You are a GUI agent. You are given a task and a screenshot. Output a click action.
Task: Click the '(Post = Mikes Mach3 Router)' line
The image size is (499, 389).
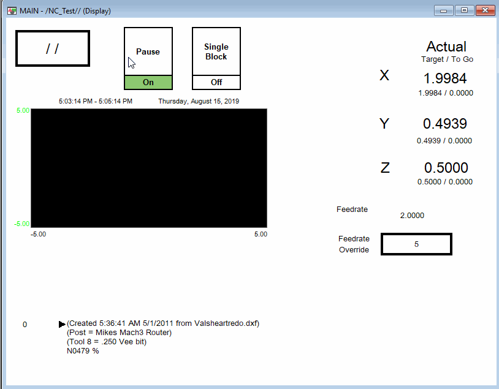pos(119,333)
